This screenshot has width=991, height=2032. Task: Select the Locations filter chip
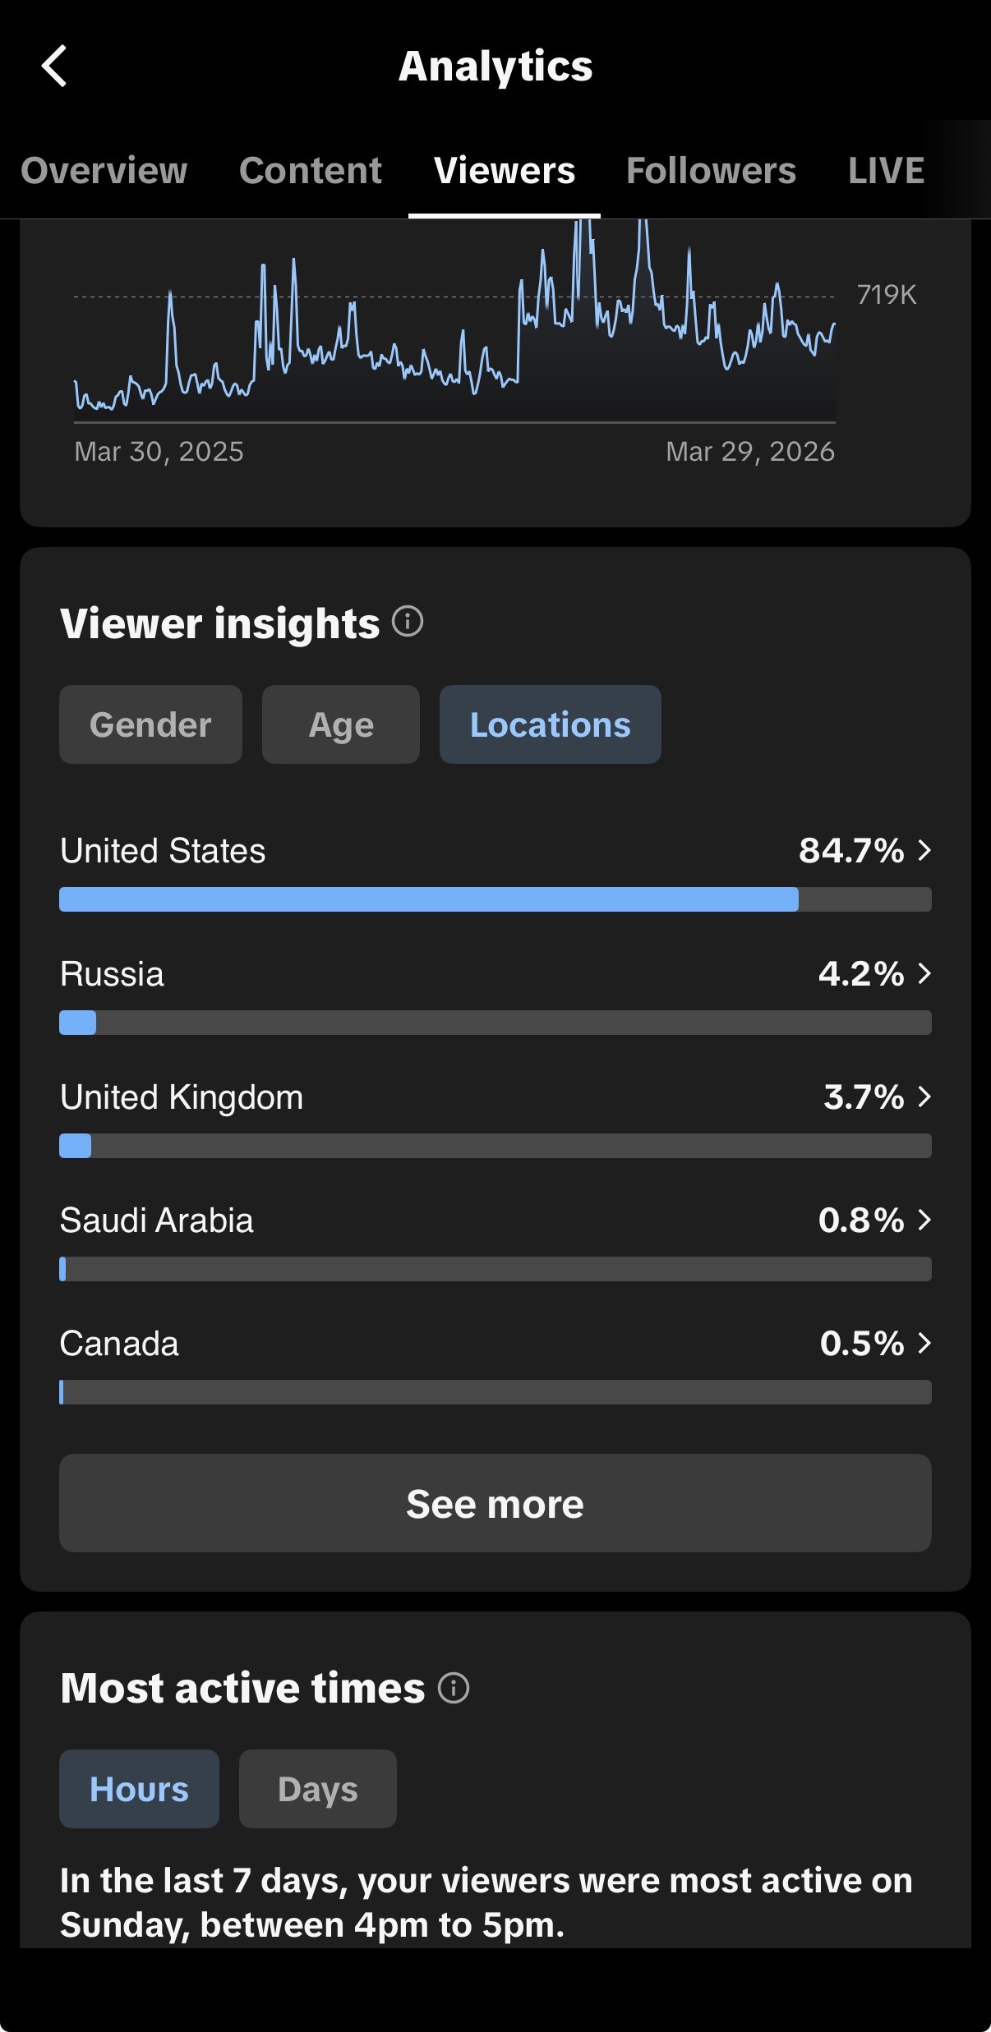[551, 724]
